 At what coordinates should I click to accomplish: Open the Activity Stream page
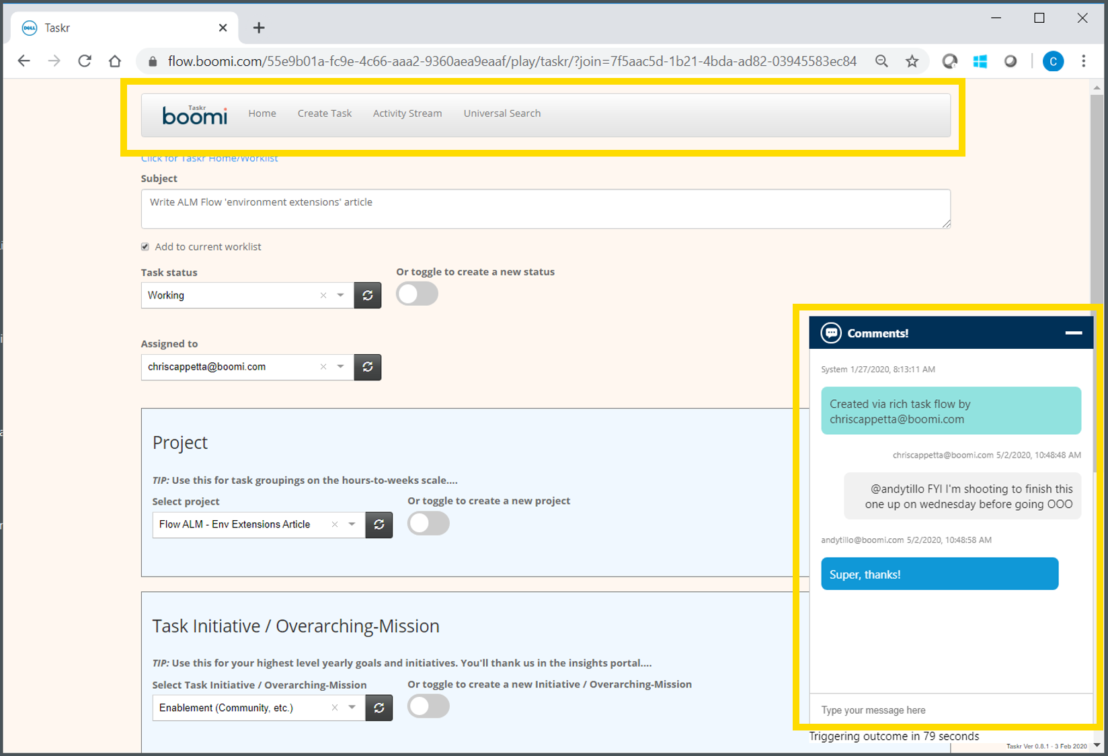tap(407, 113)
